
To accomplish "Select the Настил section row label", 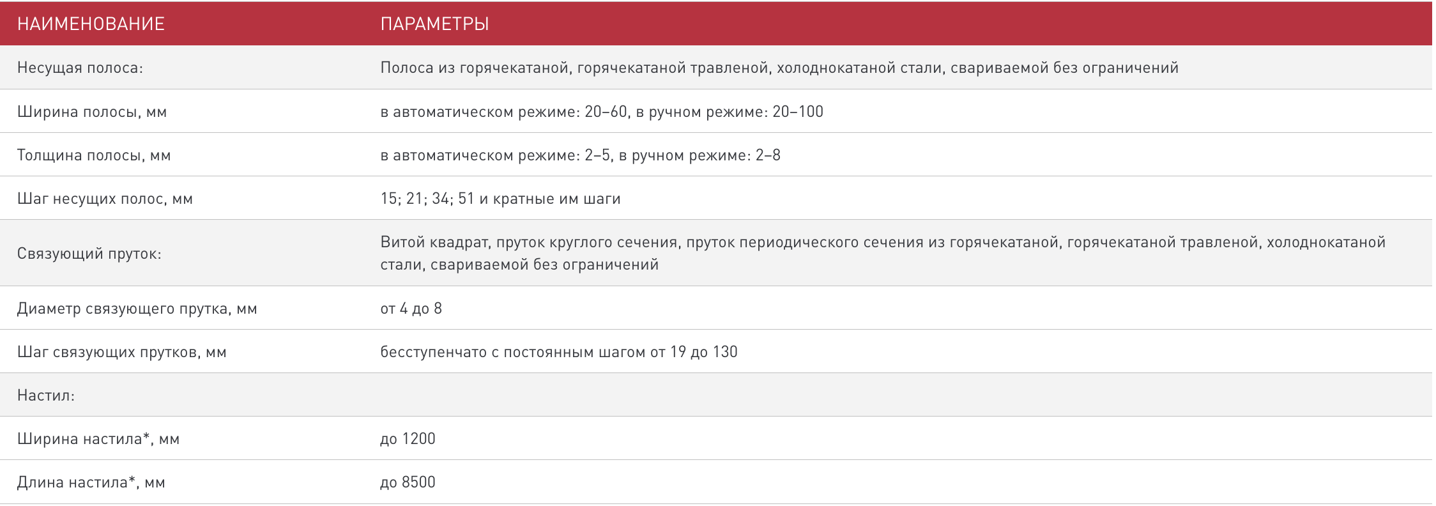I will [x=45, y=395].
